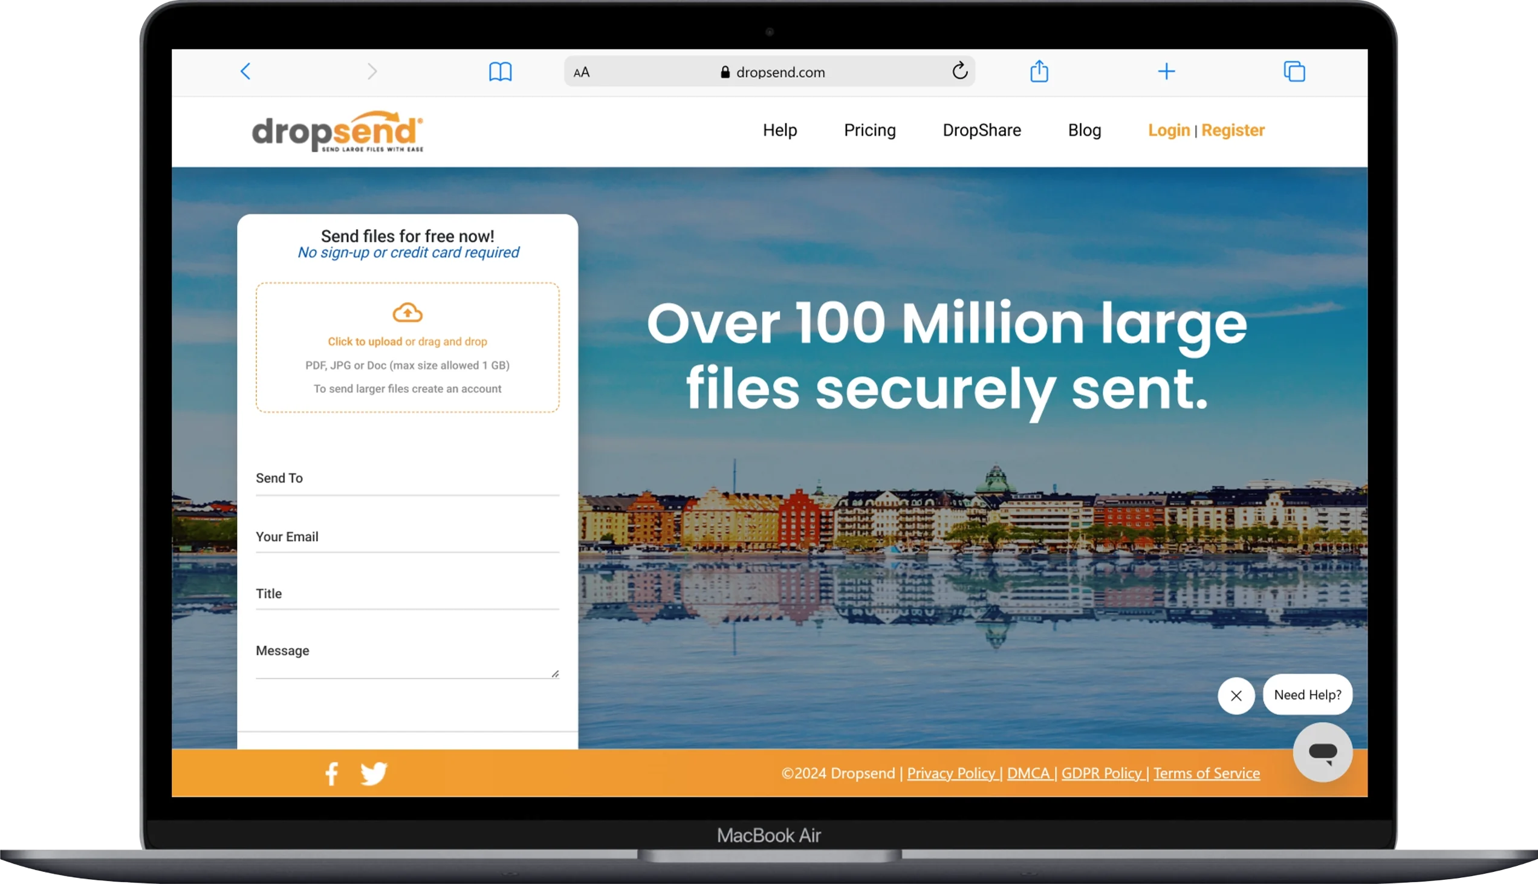Open the Privacy Policy link
Screen dimensions: 1538x884
[951, 773]
